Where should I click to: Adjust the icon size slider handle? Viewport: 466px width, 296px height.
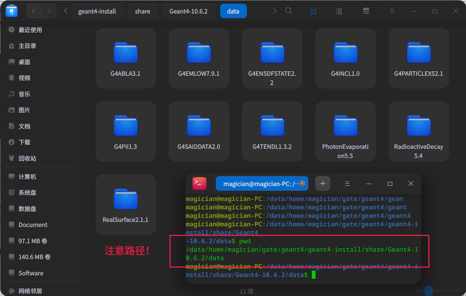pyautogui.click(x=429, y=291)
